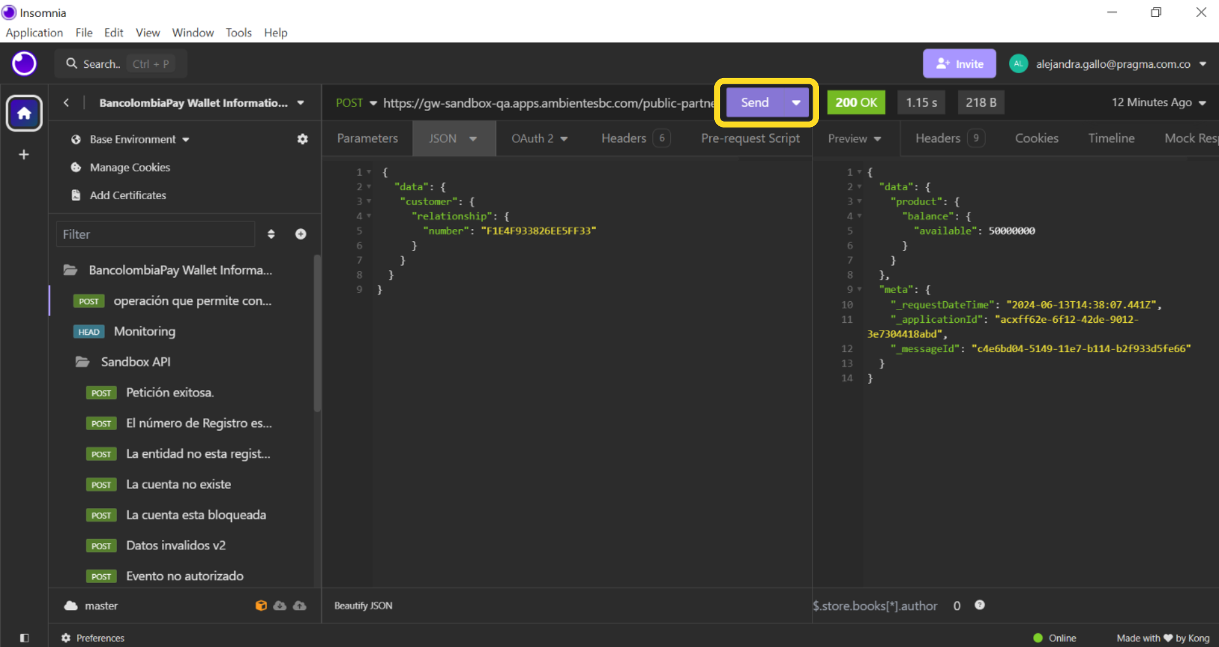Click the sort arrows next to Filter
Viewport: 1219px width, 647px height.
[x=271, y=234]
